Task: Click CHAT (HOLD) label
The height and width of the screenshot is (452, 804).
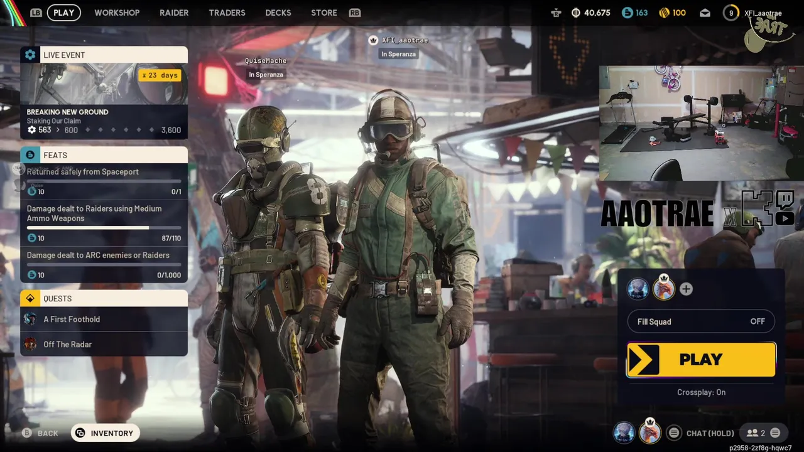Action: pyautogui.click(x=710, y=433)
